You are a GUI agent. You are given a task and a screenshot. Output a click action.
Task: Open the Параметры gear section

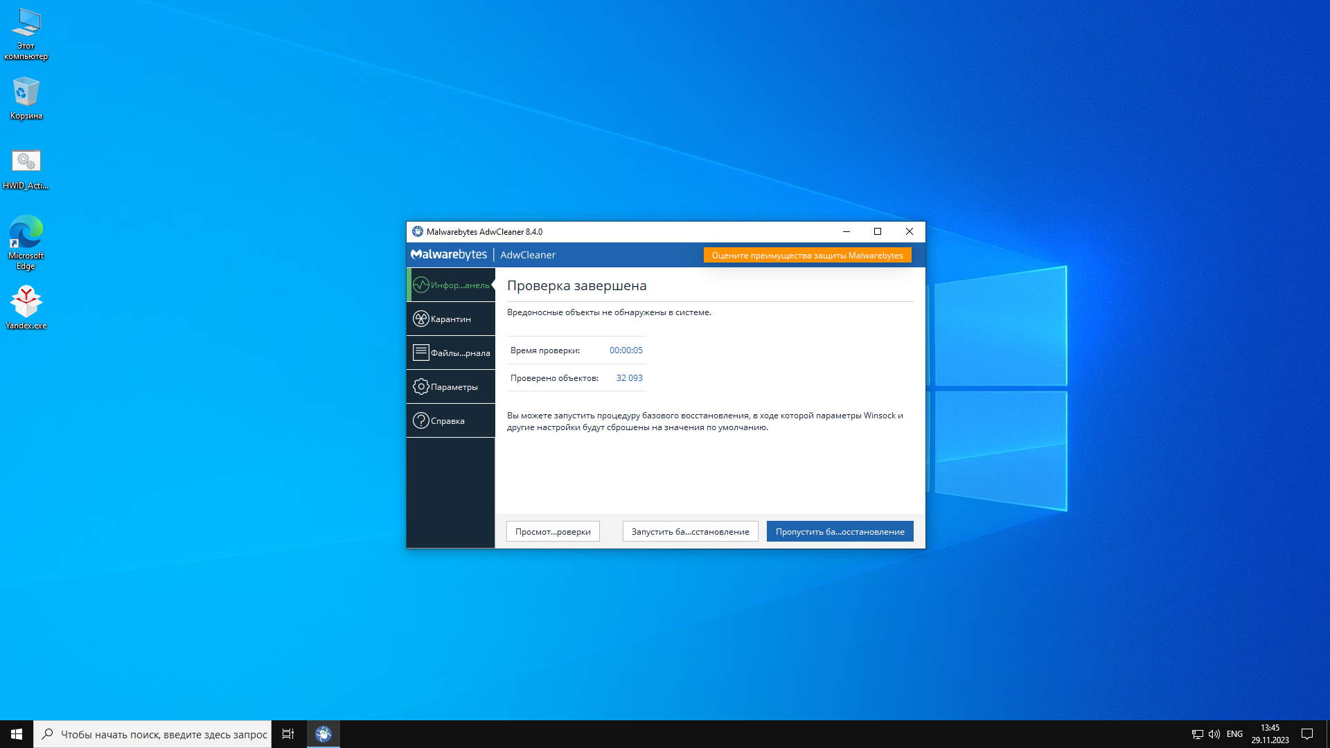(450, 387)
